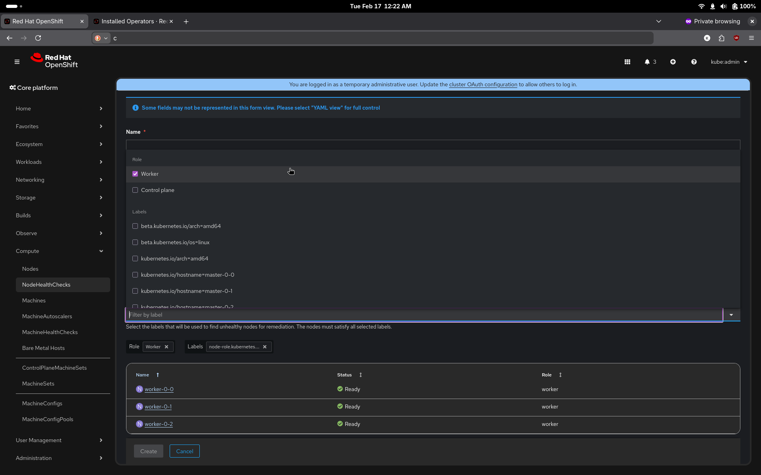
Task: Open the worker-0-1 node link
Action: [x=158, y=407]
